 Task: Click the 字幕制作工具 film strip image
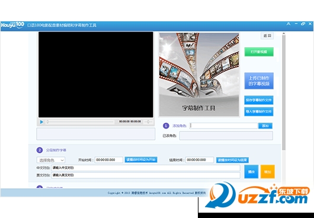pyautogui.click(x=199, y=75)
